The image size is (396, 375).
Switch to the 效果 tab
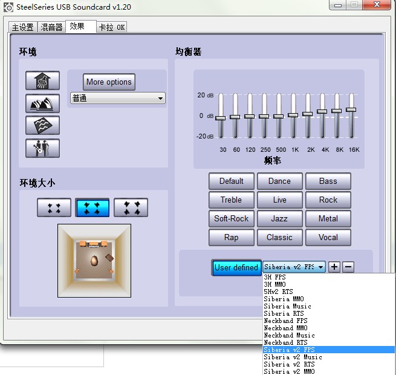81,26
